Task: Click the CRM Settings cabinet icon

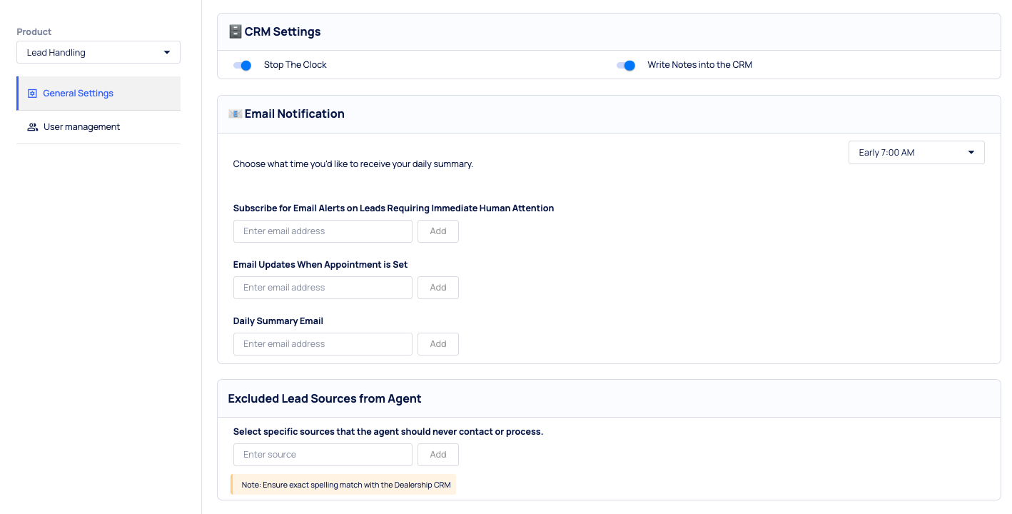Action: (x=235, y=31)
